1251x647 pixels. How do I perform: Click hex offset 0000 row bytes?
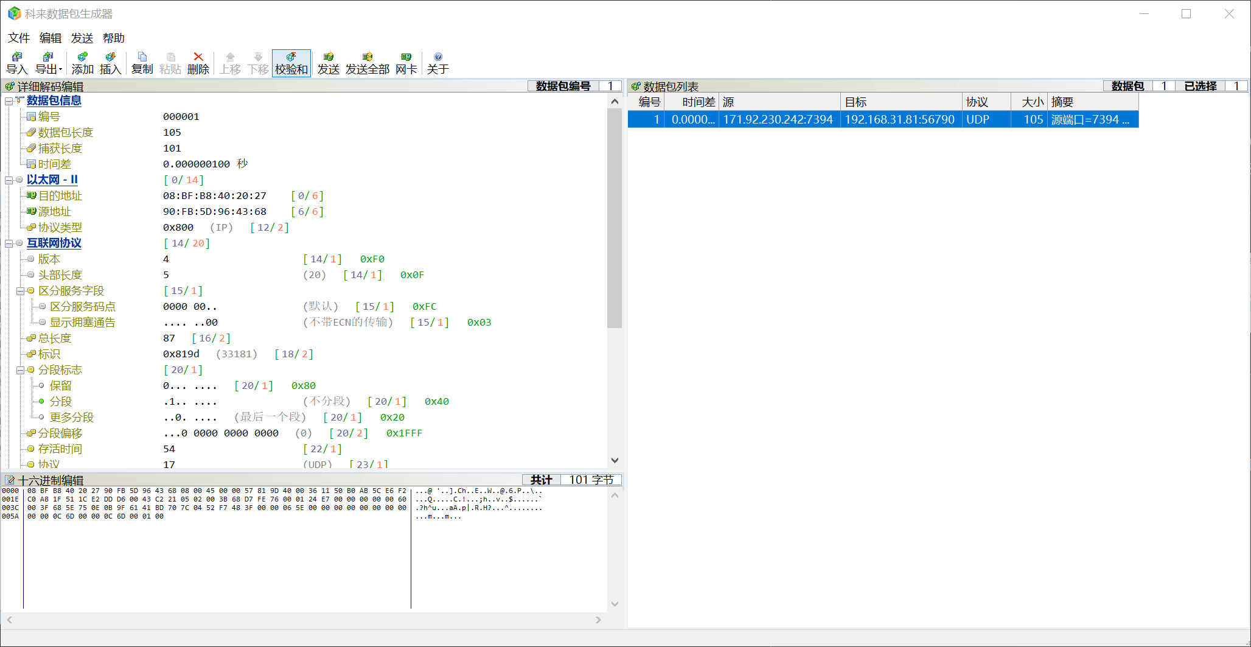pyautogui.click(x=217, y=491)
